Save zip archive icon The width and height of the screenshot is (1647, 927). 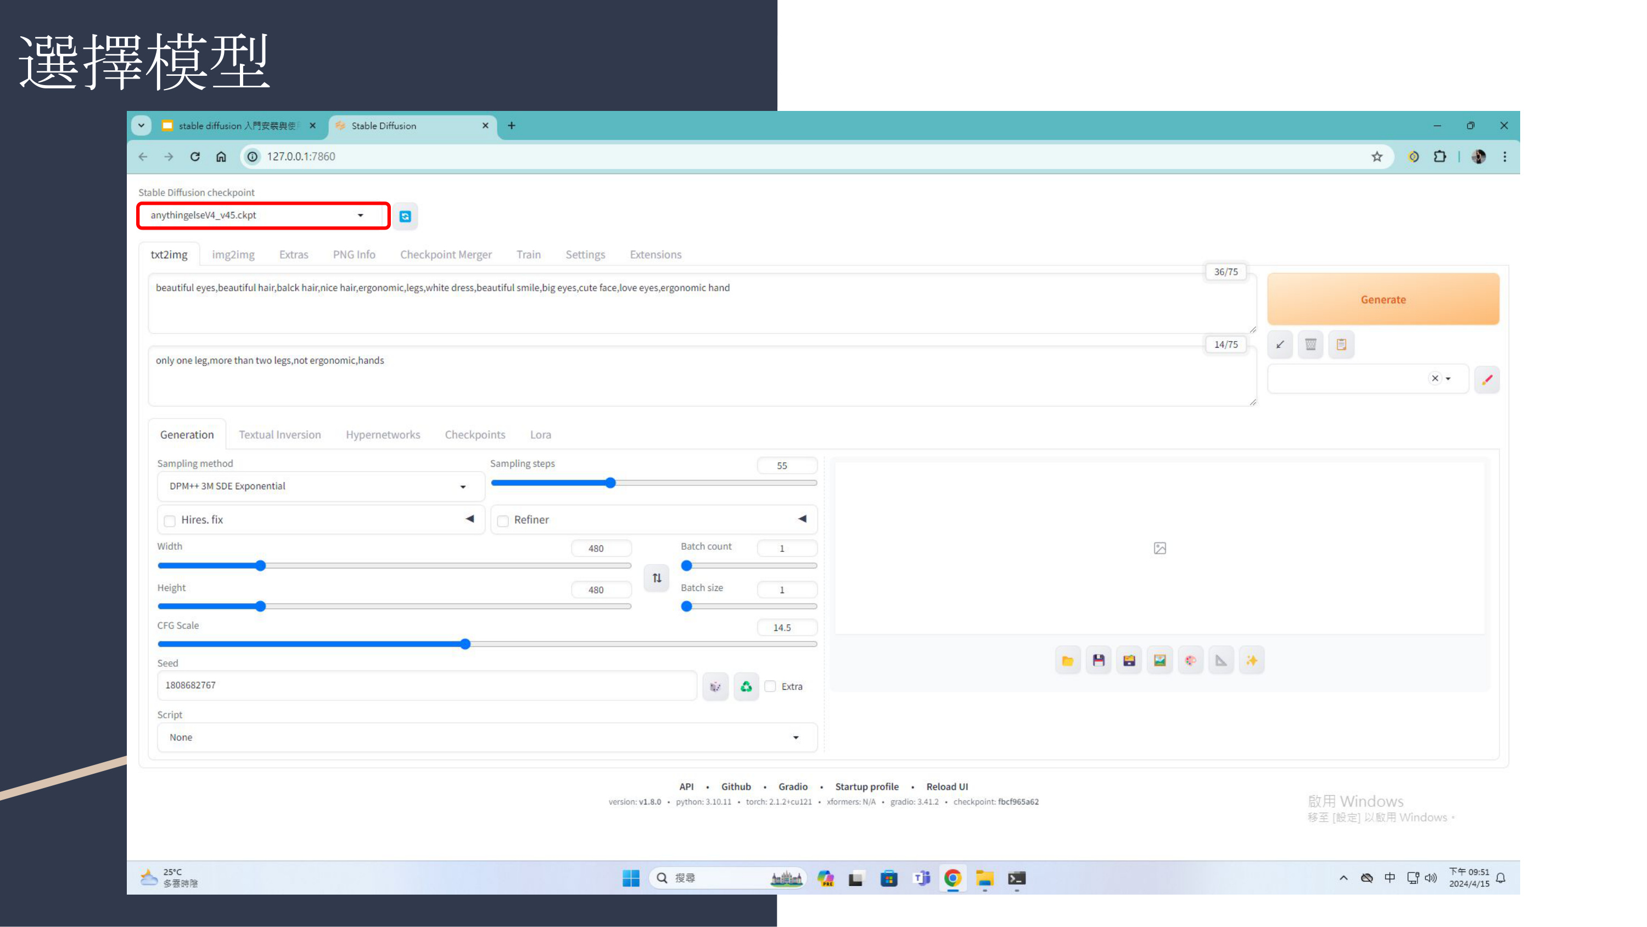[x=1129, y=660]
